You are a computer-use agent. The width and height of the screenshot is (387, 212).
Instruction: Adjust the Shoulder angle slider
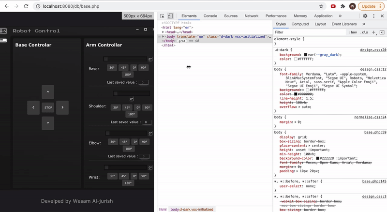[x=131, y=93]
